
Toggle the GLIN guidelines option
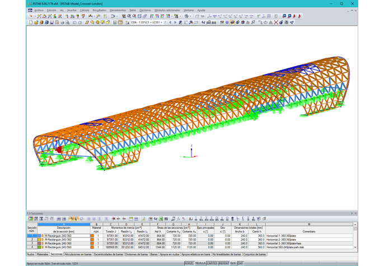coord(233,263)
